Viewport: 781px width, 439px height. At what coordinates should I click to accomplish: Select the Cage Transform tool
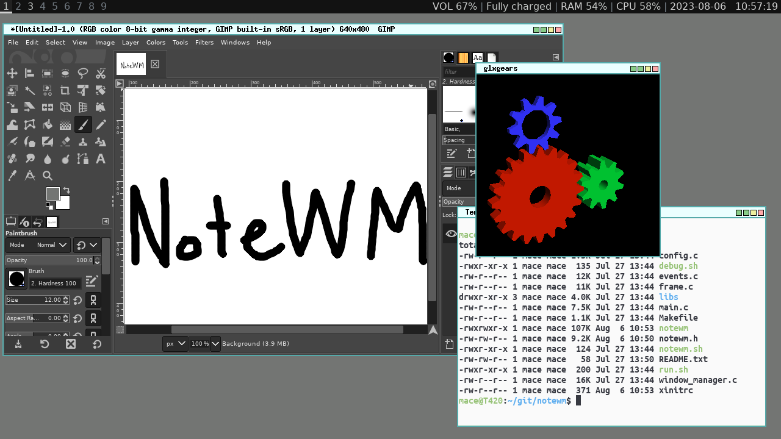click(29, 125)
